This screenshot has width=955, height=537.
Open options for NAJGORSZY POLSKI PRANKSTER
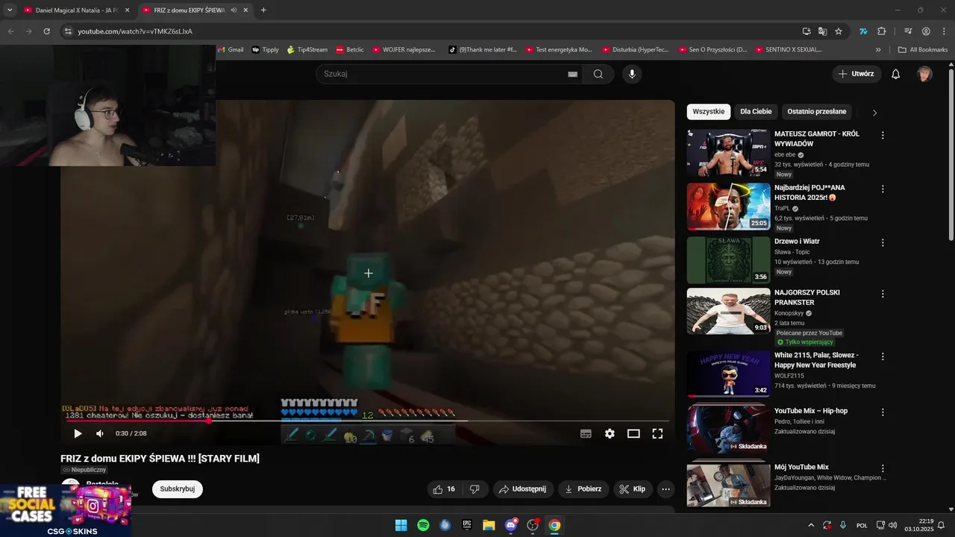(x=883, y=294)
